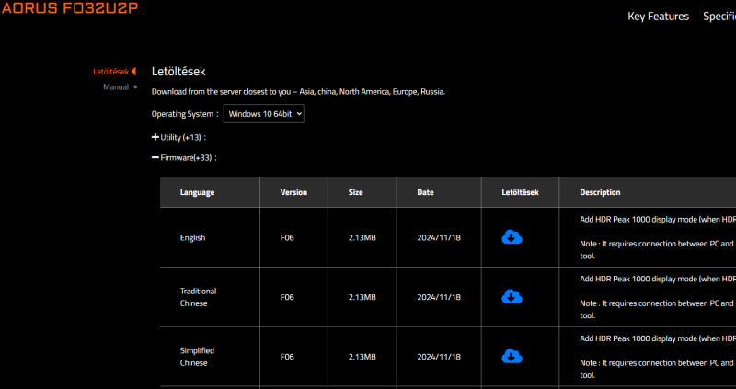This screenshot has width=736, height=389.
Task: Download English F06 firmware via cloud icon
Action: 512,237
